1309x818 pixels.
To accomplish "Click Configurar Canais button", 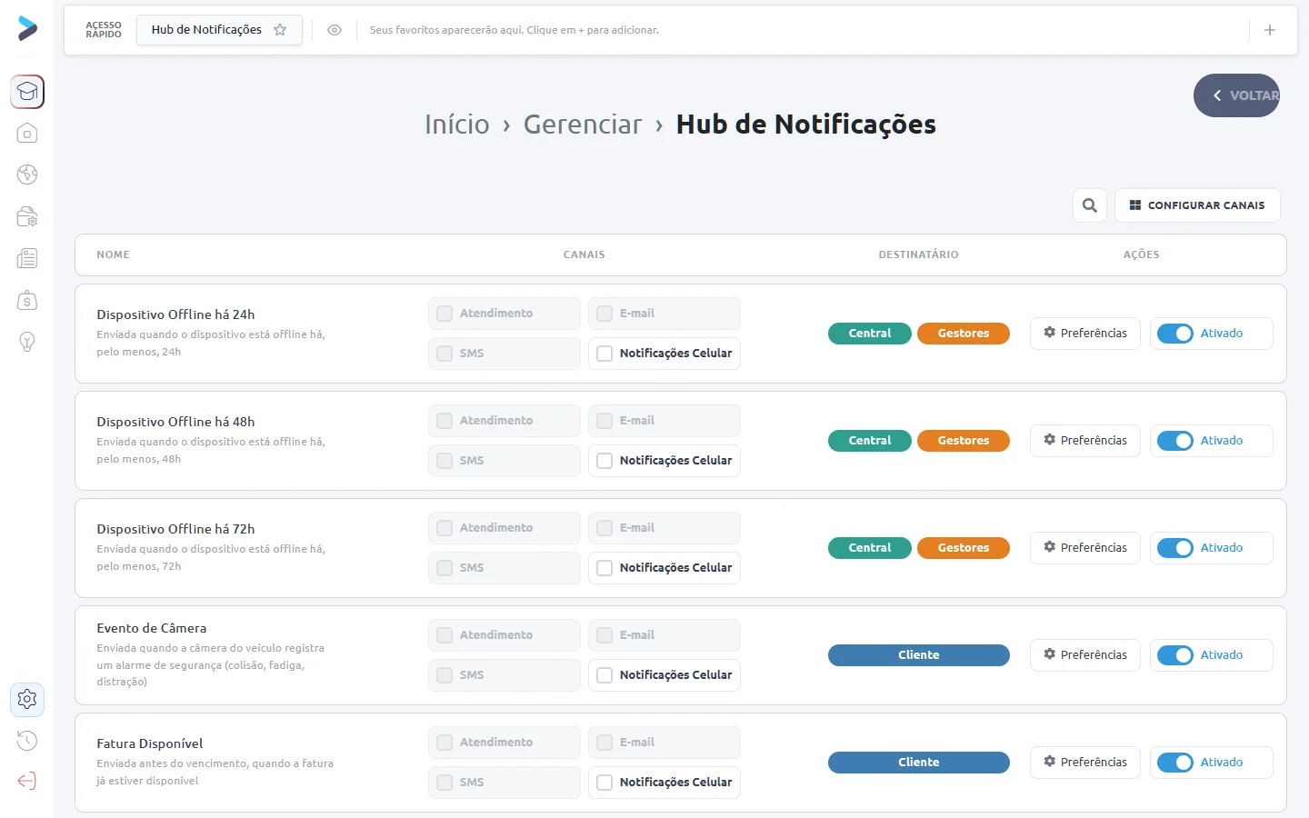I will pos(1197,205).
